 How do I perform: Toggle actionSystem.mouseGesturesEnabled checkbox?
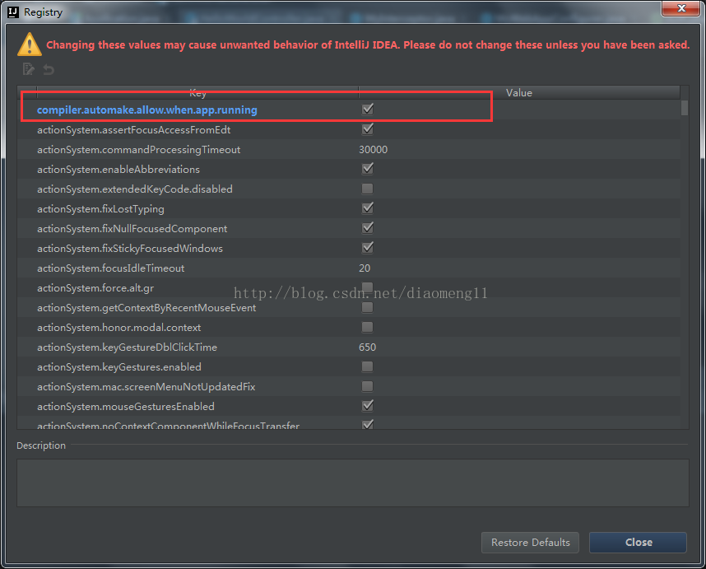tap(368, 406)
